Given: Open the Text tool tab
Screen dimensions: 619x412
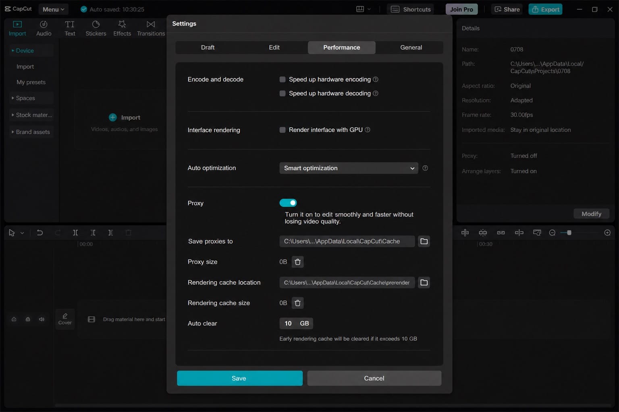Looking at the screenshot, I should pyautogui.click(x=70, y=28).
